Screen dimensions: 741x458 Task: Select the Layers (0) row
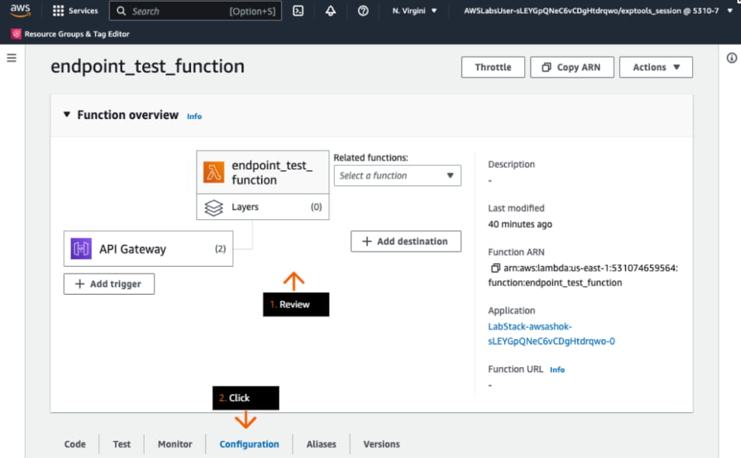point(263,207)
